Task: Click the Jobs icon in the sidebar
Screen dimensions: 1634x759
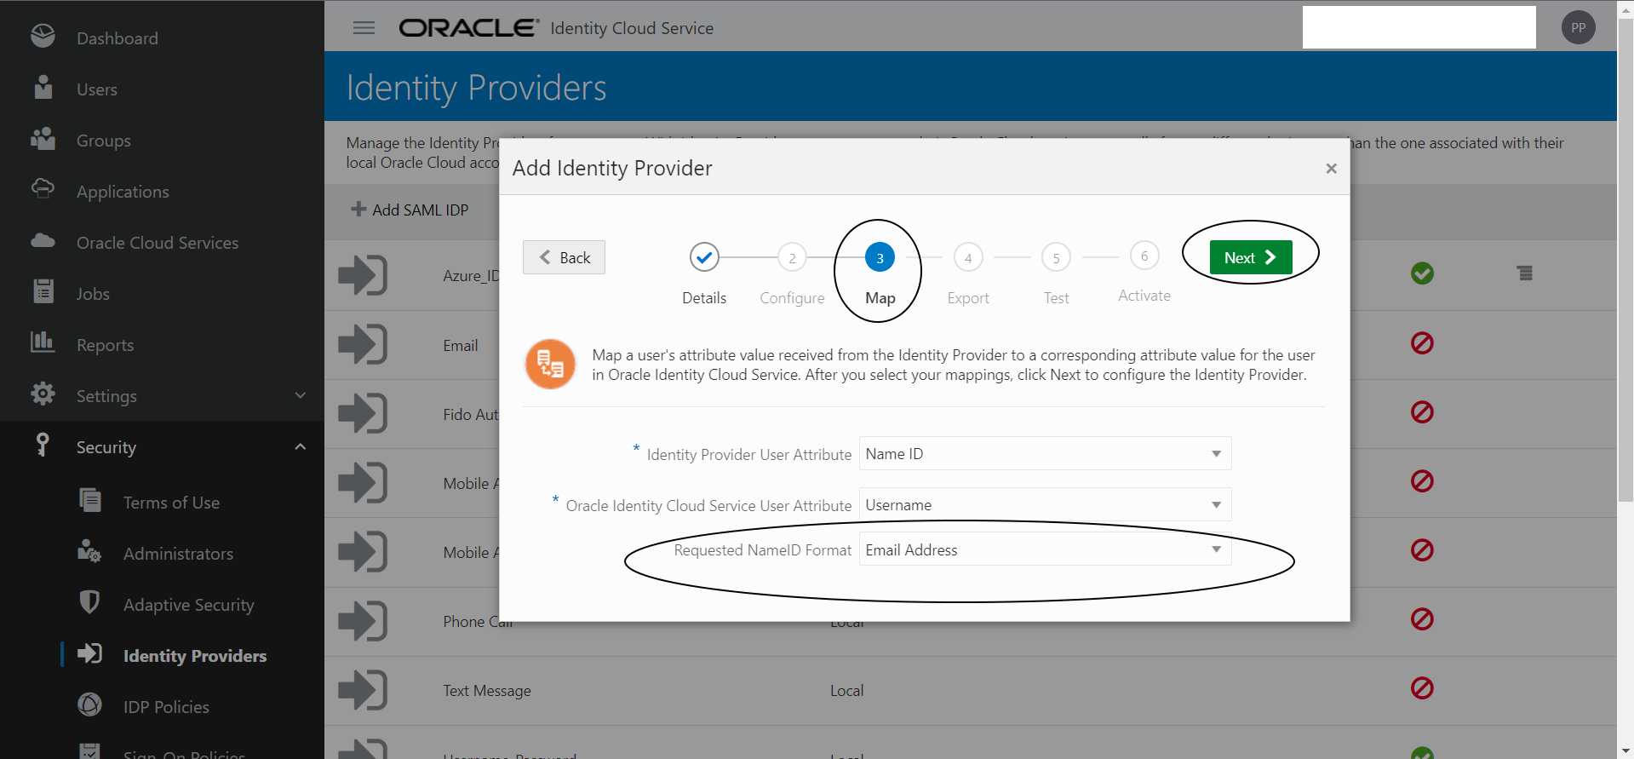Action: click(x=43, y=291)
